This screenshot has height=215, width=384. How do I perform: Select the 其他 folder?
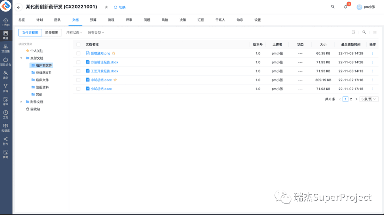37,95
